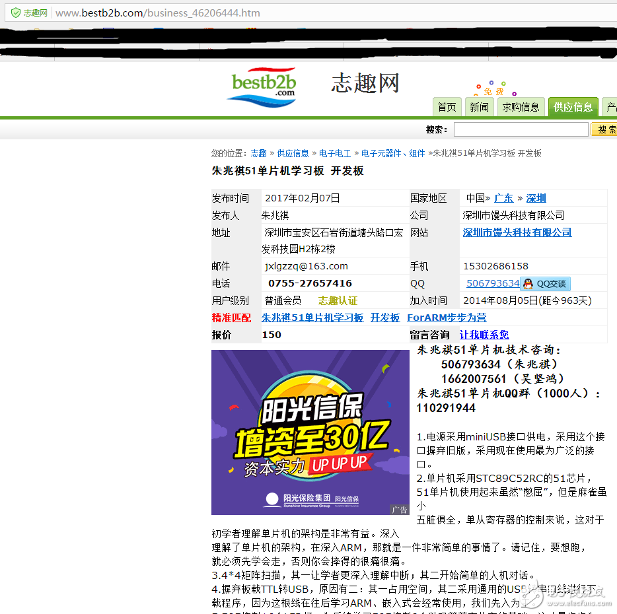Image resolution: width=617 pixels, height=614 pixels.
Task: Click the 搜索 search button
Action: coord(604,129)
